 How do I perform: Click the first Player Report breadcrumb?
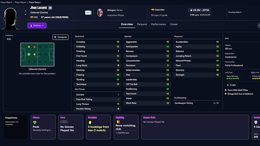click(x=6, y=2)
